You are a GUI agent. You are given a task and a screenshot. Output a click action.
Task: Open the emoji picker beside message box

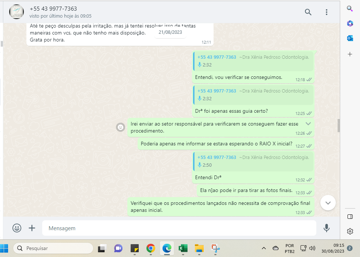(x=17, y=228)
